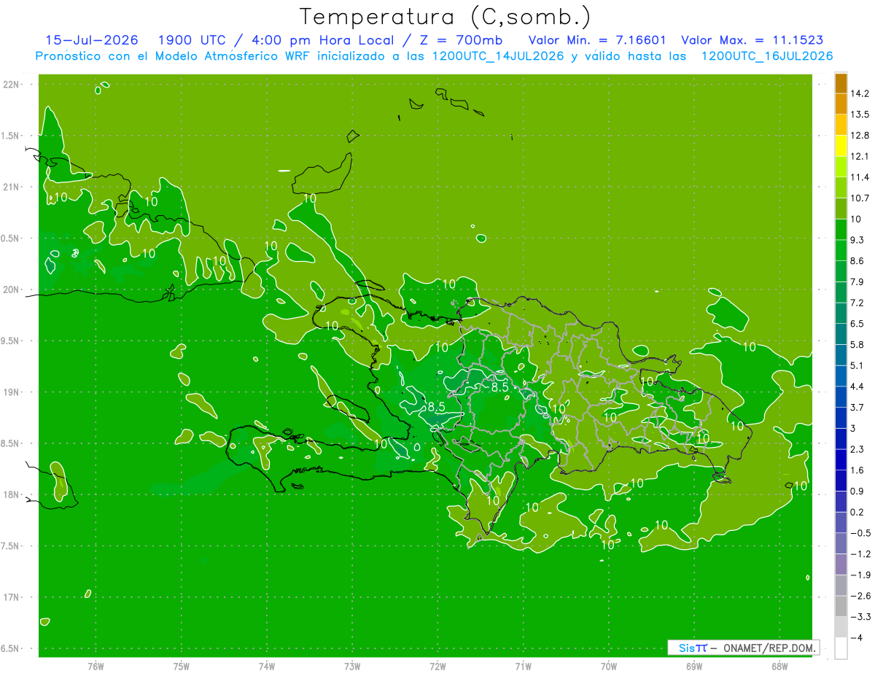The image size is (875, 676).
Task: Click the orange legend swatch above 14.2
Action: tap(841, 83)
